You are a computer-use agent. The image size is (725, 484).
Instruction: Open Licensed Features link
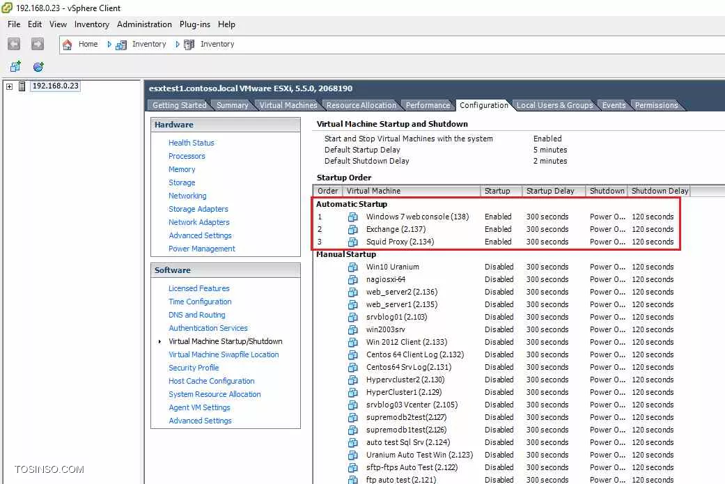(198, 288)
